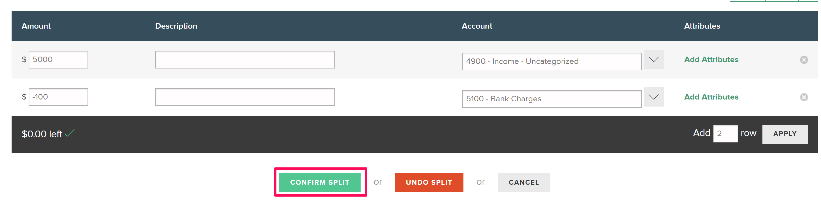Focus the add rows number field

pos(725,134)
